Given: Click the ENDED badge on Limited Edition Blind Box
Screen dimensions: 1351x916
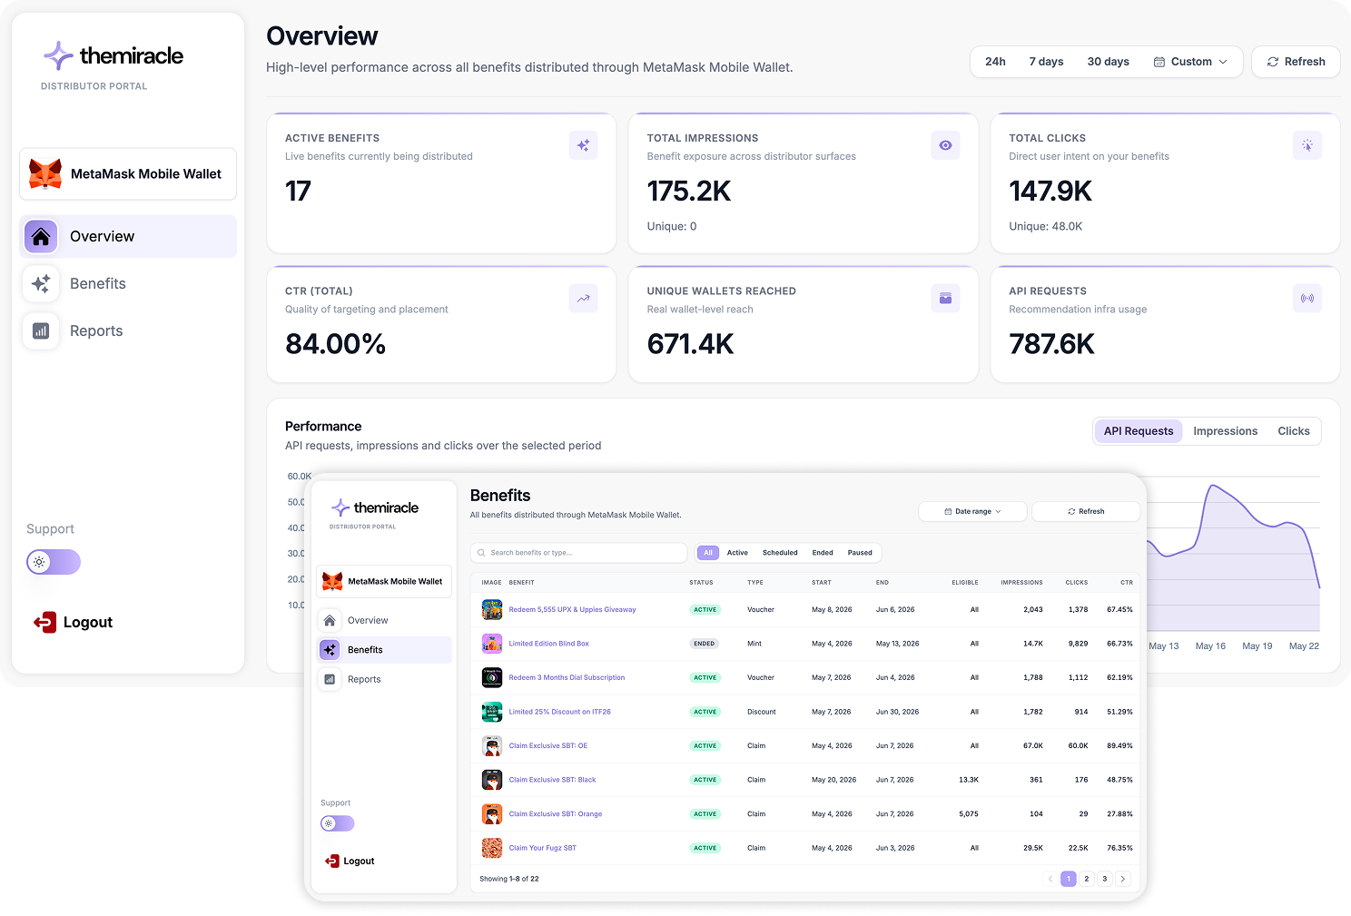Looking at the screenshot, I should pyautogui.click(x=705, y=644).
